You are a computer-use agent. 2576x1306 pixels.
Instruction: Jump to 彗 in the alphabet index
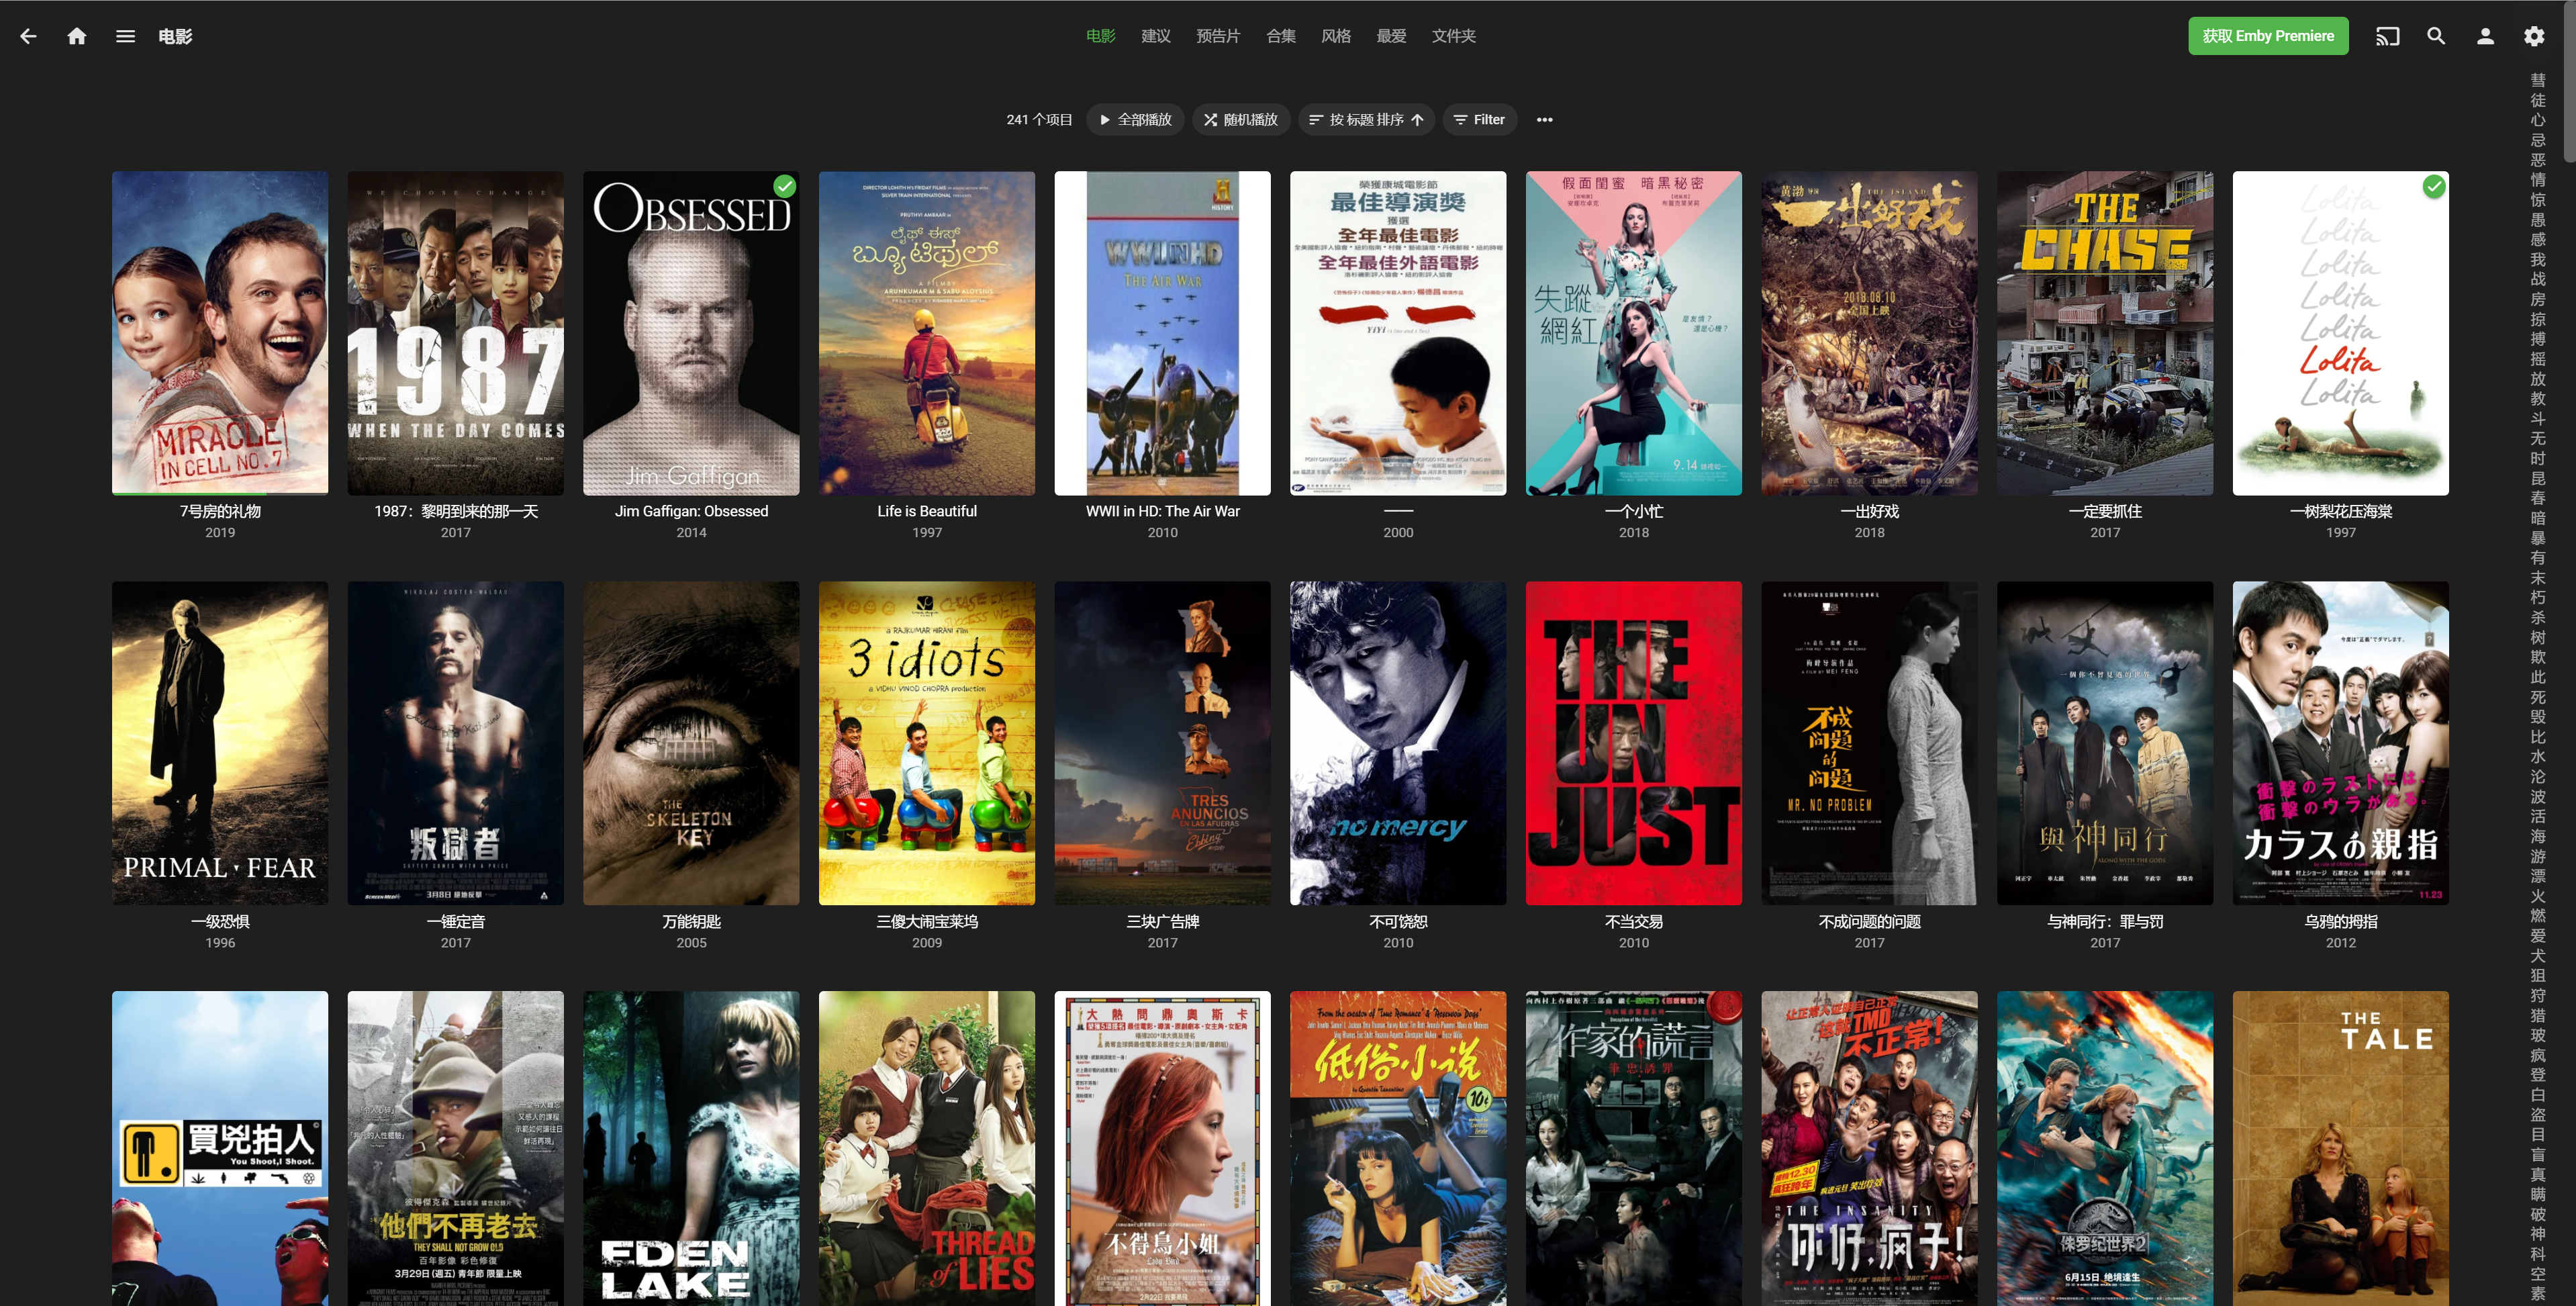pyautogui.click(x=2538, y=80)
